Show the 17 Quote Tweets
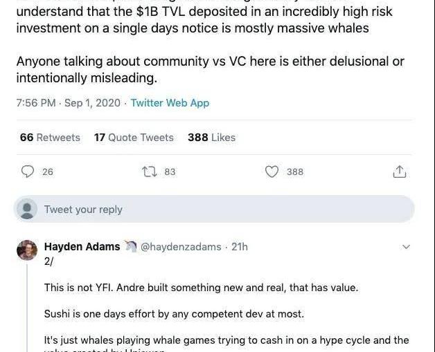This screenshot has width=435, height=352. point(134,138)
